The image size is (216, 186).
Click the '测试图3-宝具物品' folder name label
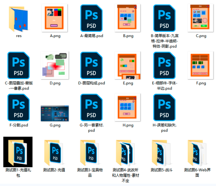[x=90, y=173]
